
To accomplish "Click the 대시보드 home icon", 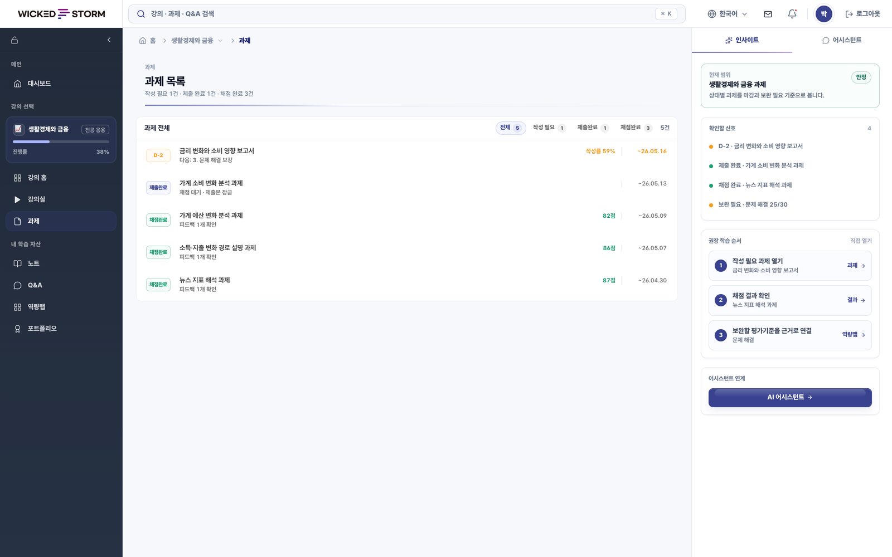I will (x=17, y=84).
